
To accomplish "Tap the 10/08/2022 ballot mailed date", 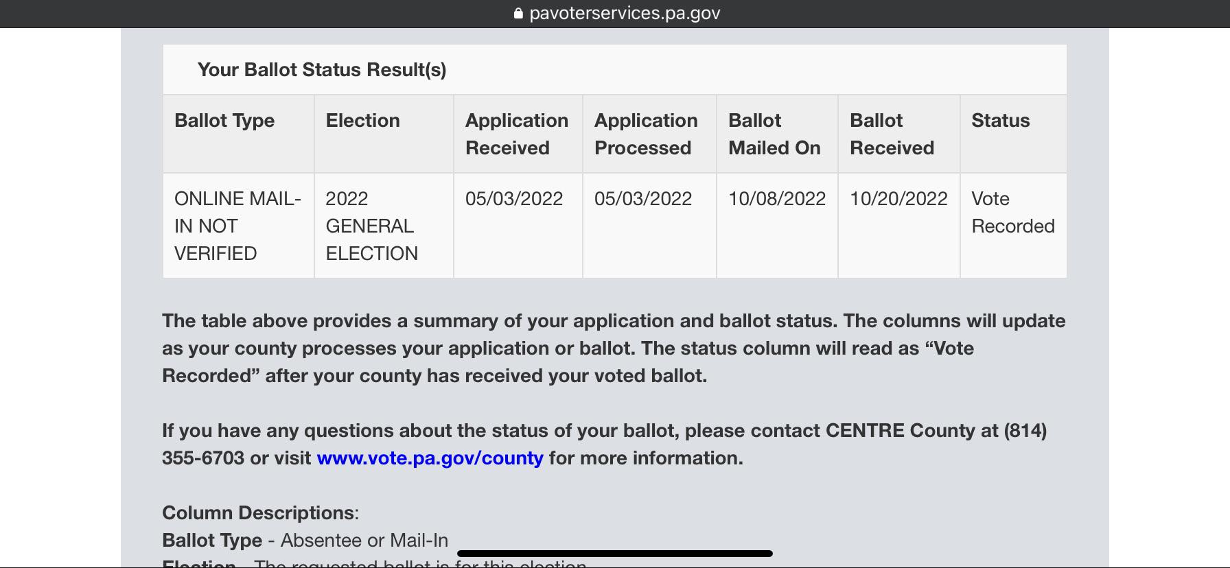I will 777,199.
